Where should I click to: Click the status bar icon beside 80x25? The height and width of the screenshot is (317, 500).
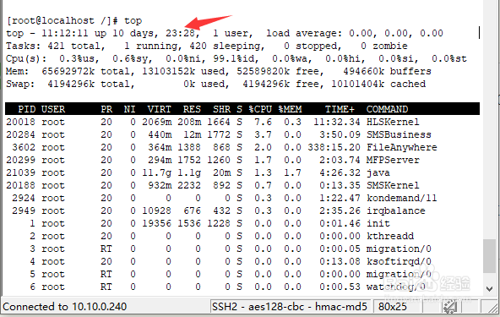pos(449,307)
